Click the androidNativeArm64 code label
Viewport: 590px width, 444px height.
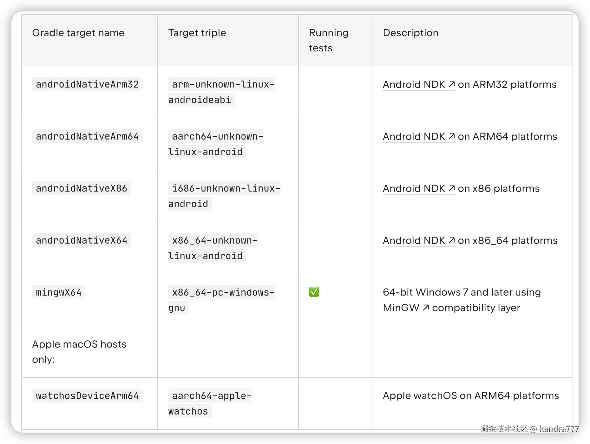pos(87,136)
